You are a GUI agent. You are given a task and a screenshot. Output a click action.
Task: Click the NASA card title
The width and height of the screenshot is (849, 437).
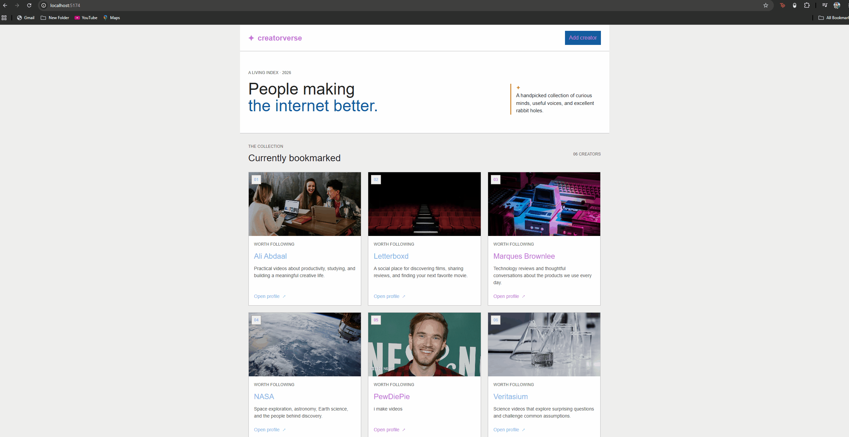264,397
